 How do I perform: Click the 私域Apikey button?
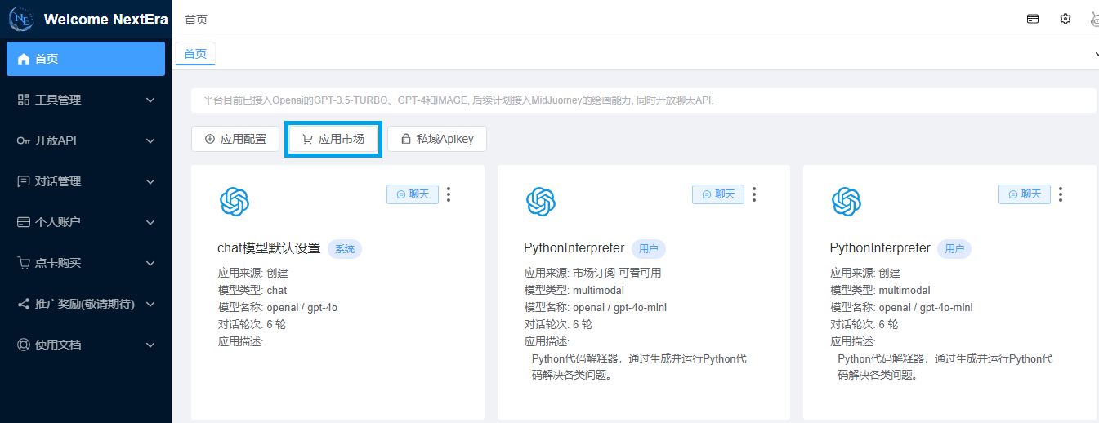(437, 139)
